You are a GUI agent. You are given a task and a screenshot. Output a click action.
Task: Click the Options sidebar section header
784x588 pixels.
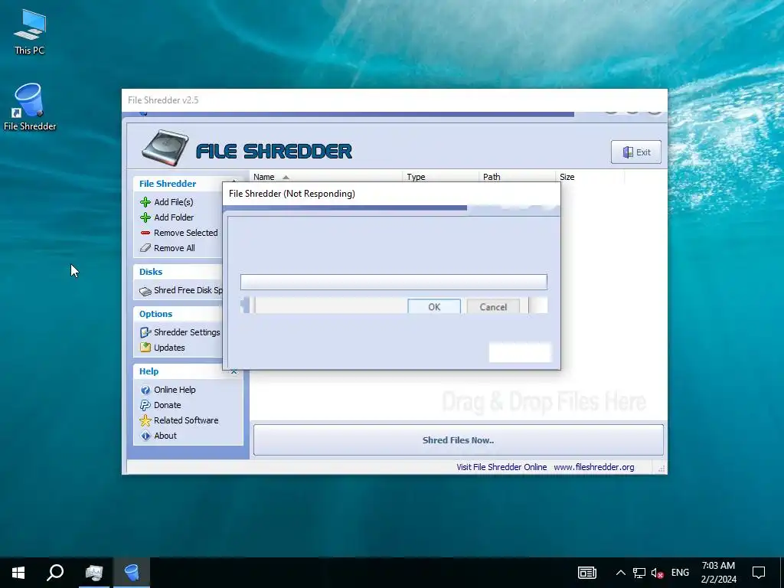pos(155,314)
